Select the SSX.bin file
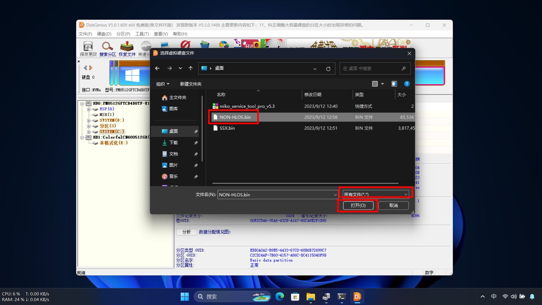Screen dimensions: 542x305 pos(227,128)
